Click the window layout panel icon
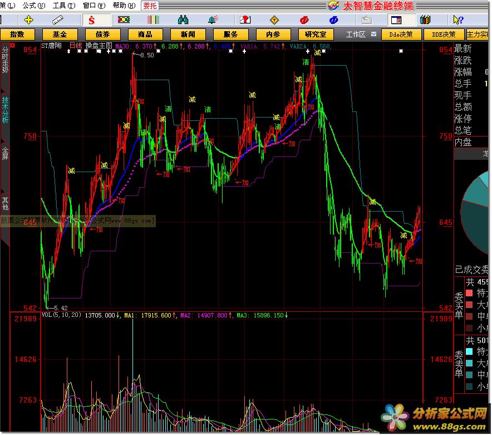The height and width of the screenshot is (435, 492). (396, 20)
